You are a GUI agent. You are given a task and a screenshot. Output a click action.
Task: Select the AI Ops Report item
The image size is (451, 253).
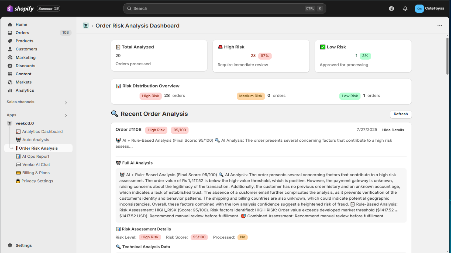pyautogui.click(x=36, y=156)
